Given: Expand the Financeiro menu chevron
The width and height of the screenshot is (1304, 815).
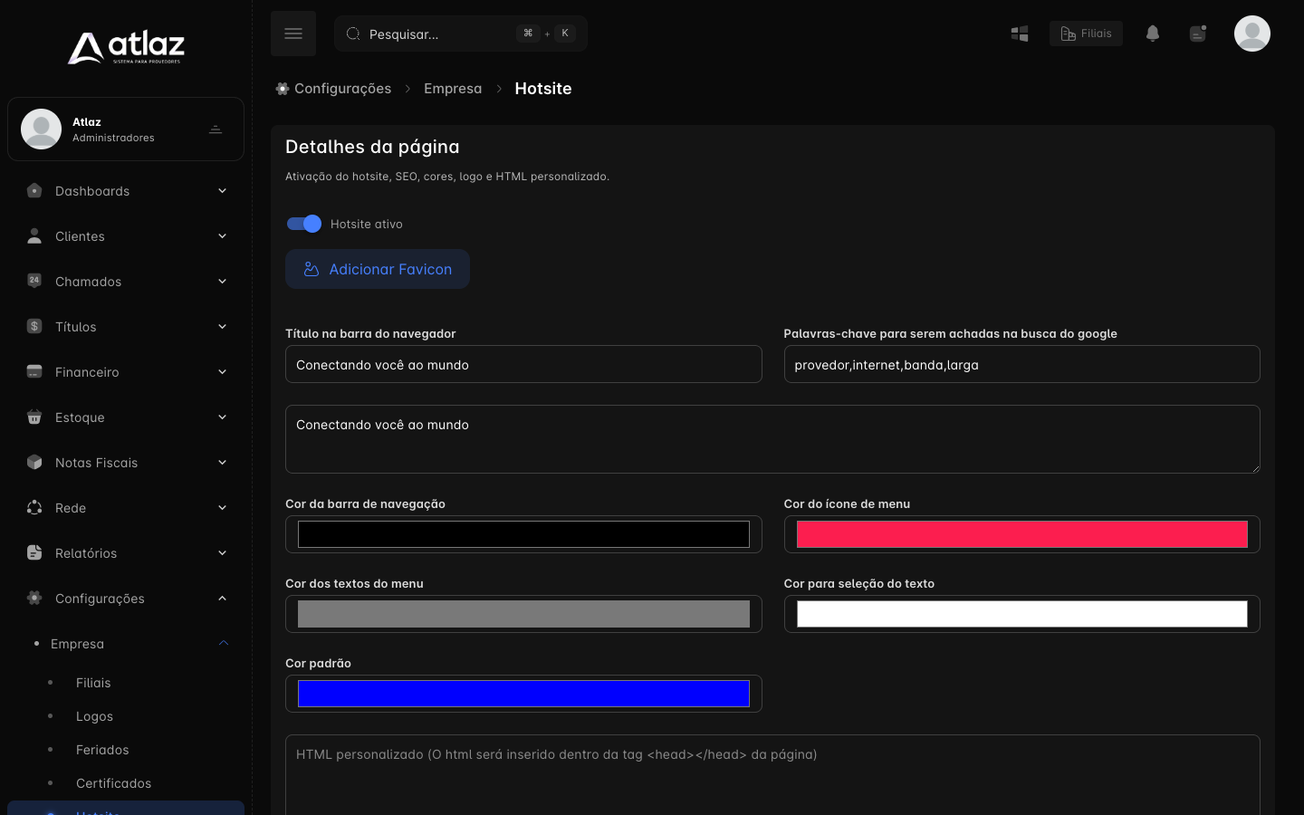Looking at the screenshot, I should click(x=222, y=371).
